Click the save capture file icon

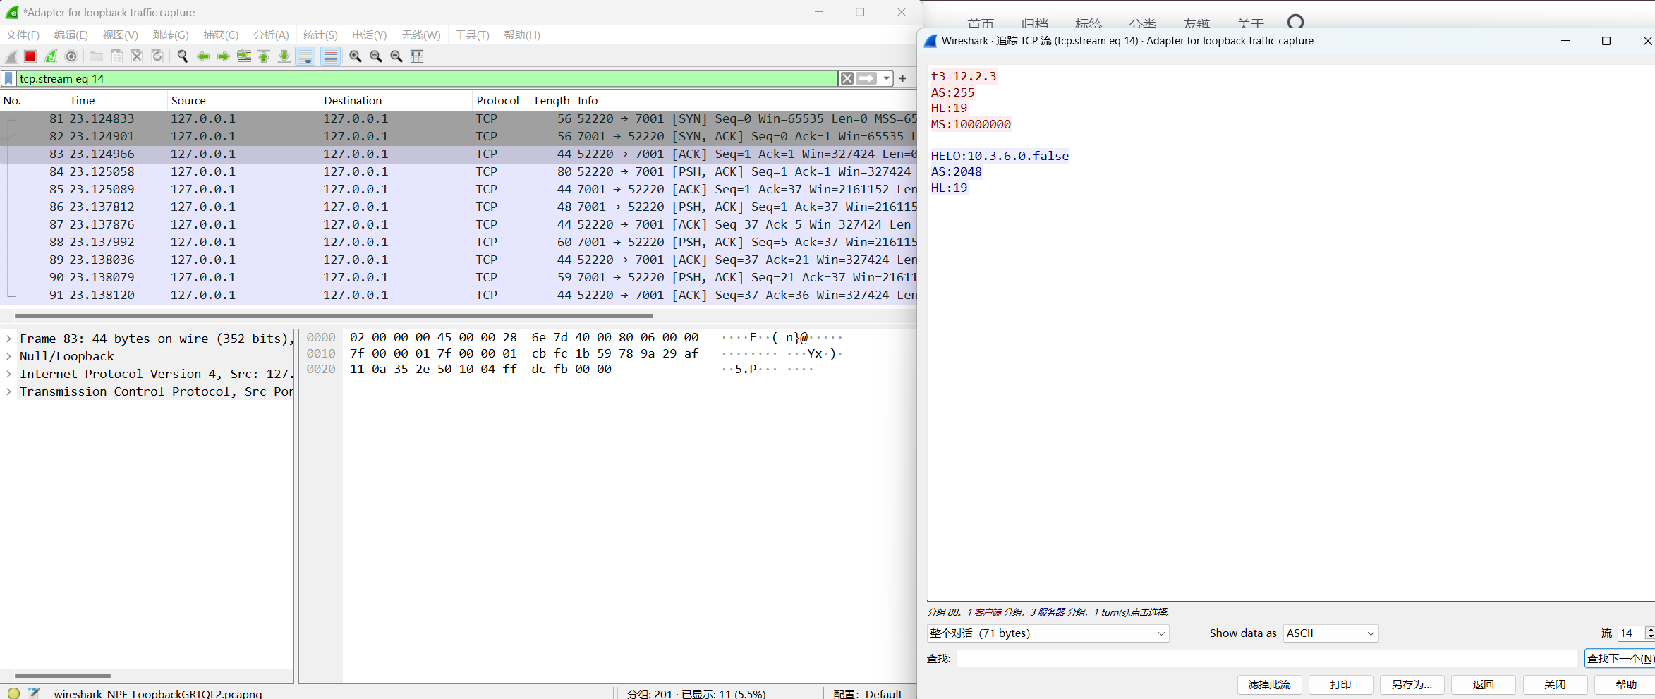click(x=117, y=56)
